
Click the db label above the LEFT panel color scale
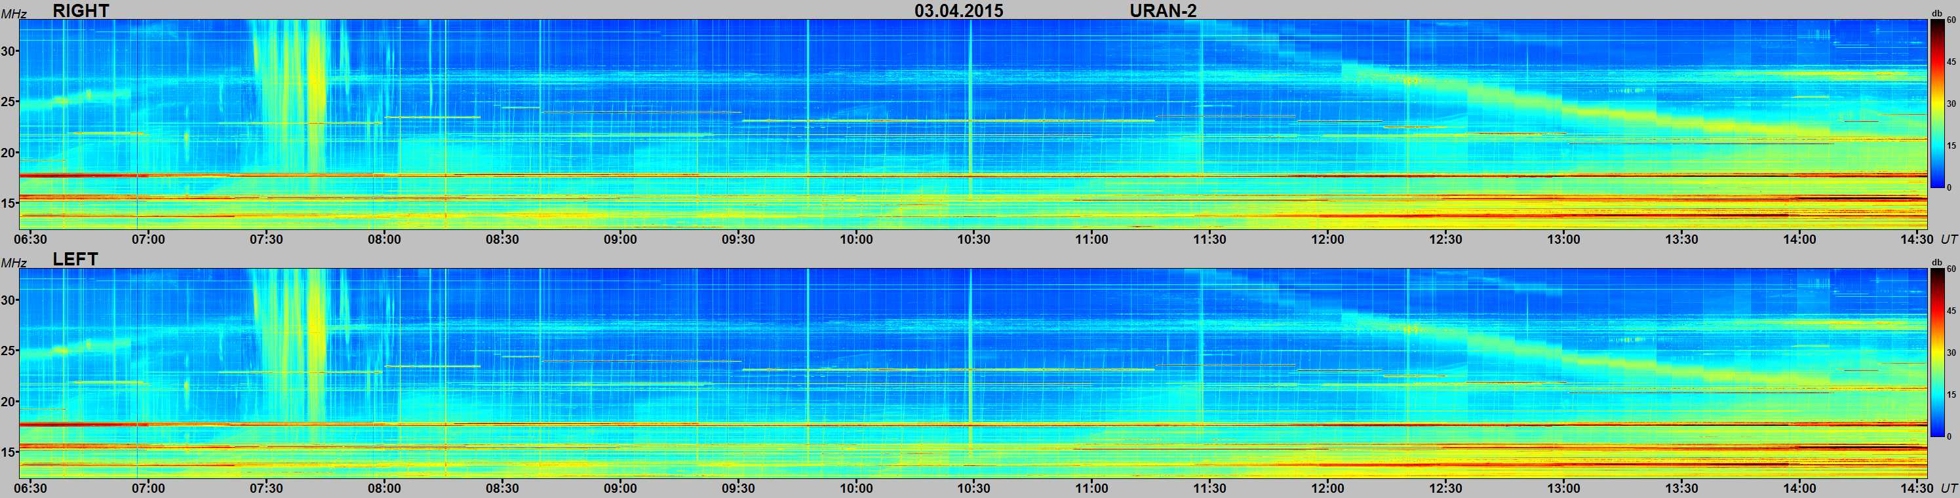click(x=1937, y=263)
